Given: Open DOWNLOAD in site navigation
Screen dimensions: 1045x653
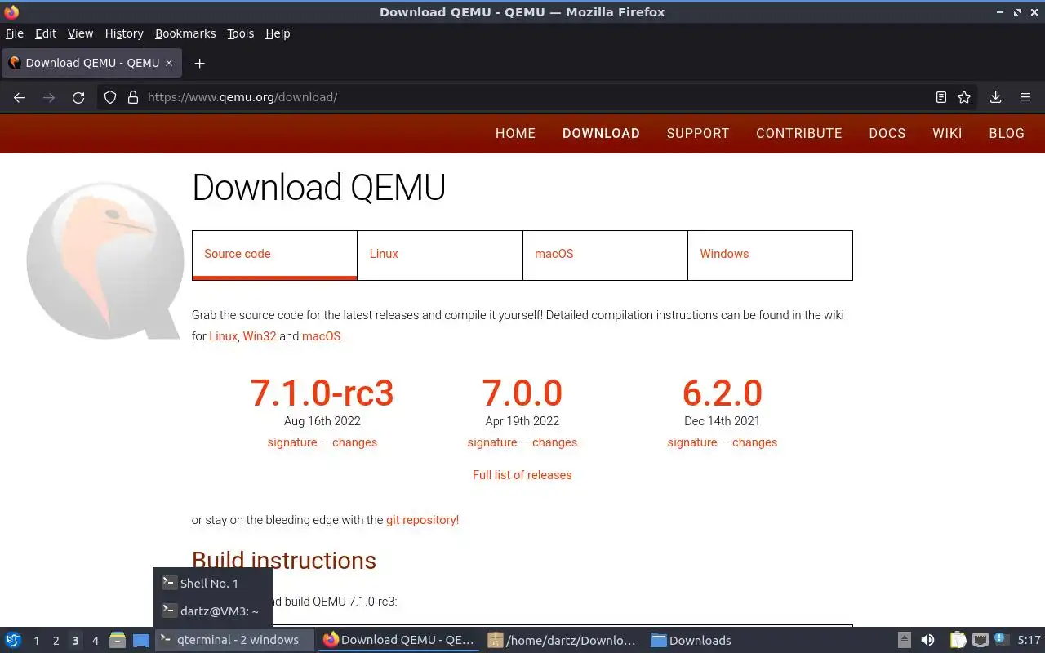Looking at the screenshot, I should click(x=601, y=133).
